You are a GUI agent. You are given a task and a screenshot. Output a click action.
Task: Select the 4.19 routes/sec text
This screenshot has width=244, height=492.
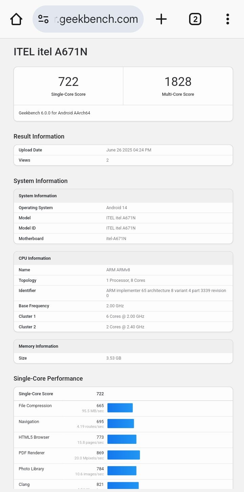[x=90, y=426]
